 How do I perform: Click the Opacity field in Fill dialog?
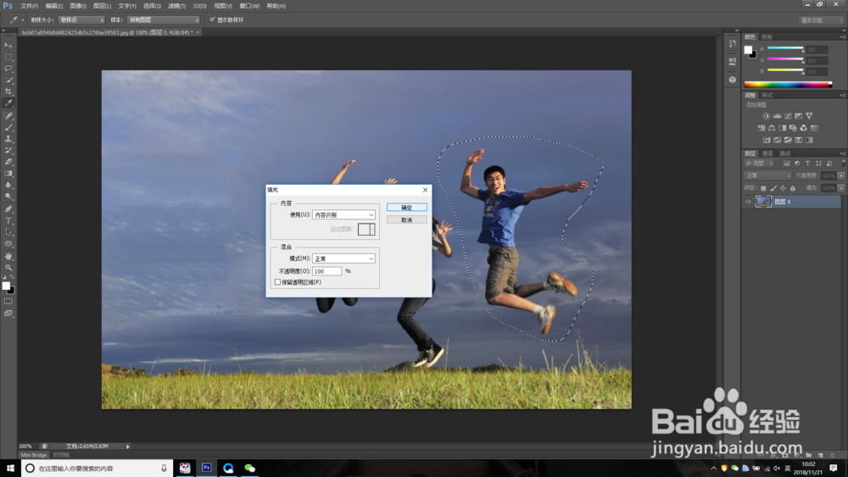click(x=326, y=271)
